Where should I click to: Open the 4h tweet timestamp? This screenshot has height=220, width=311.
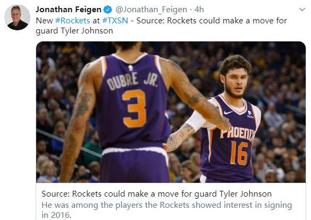pyautogui.click(x=199, y=10)
